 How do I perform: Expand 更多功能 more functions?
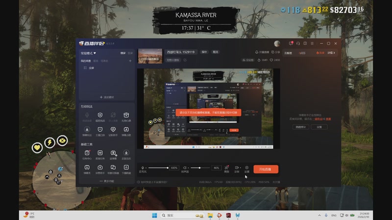[x=107, y=181]
